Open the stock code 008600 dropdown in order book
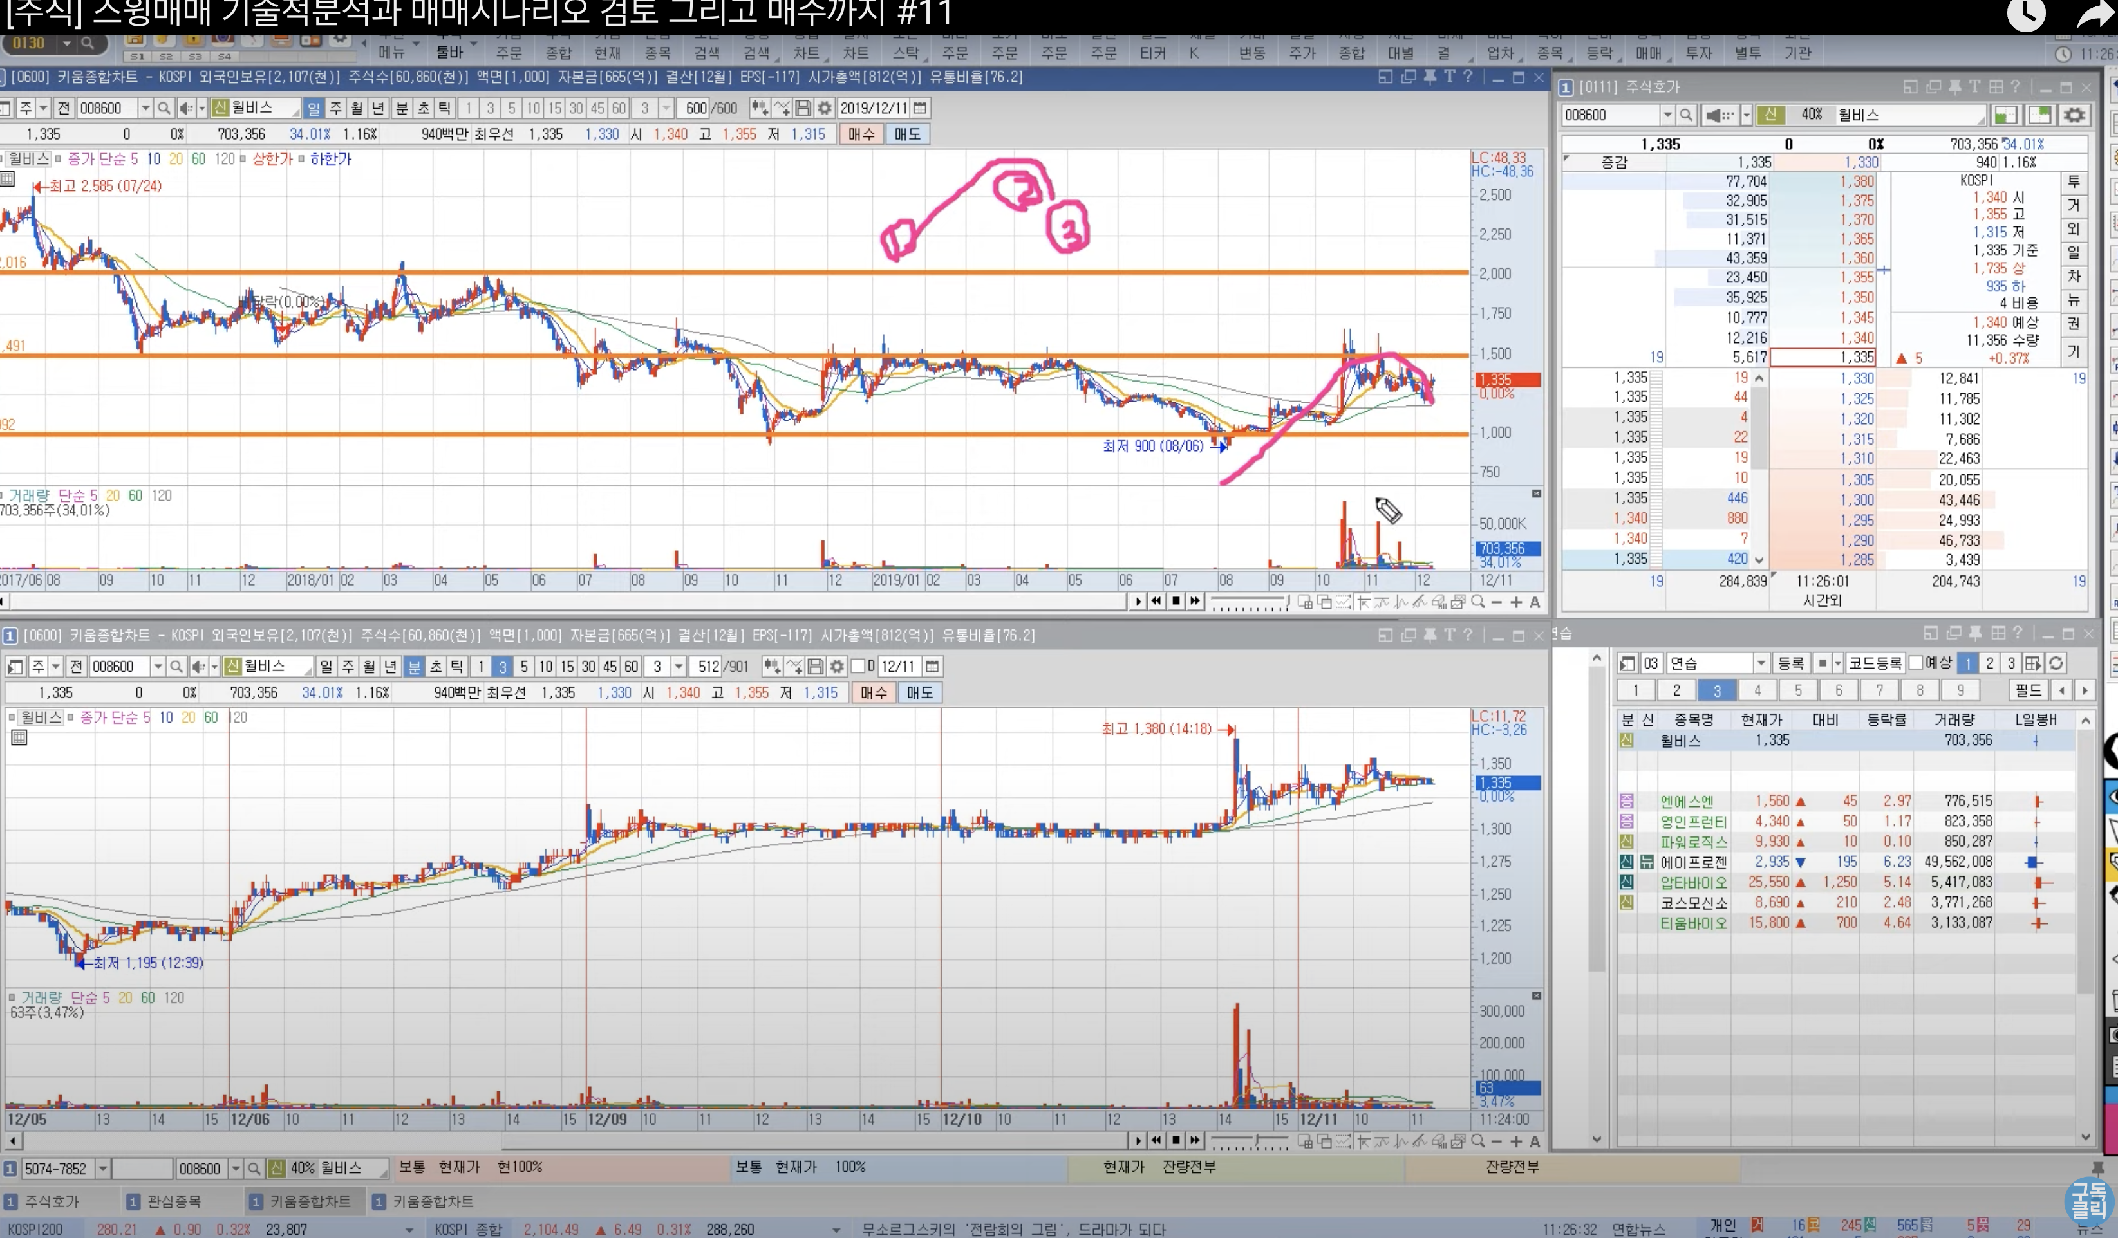2118x1238 pixels. click(1667, 115)
